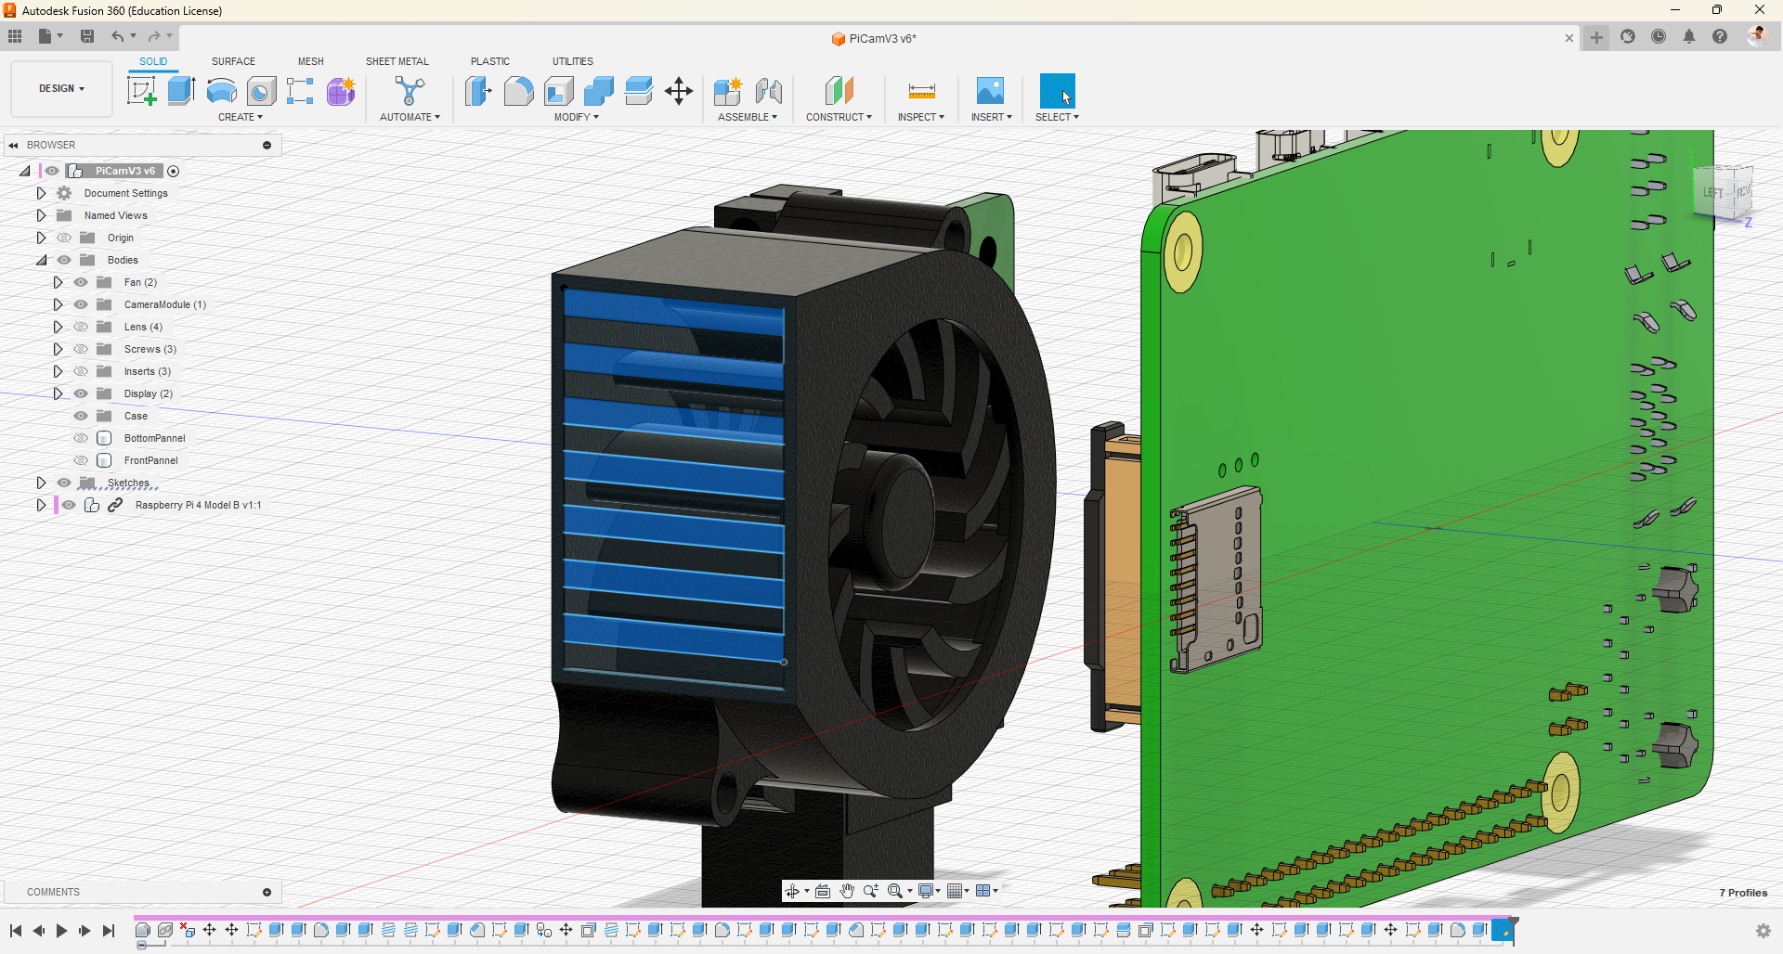Open the CONSTRUCT menu label
The width and height of the screenshot is (1783, 954).
pos(839,117)
